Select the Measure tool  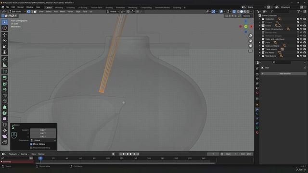pos(4,65)
